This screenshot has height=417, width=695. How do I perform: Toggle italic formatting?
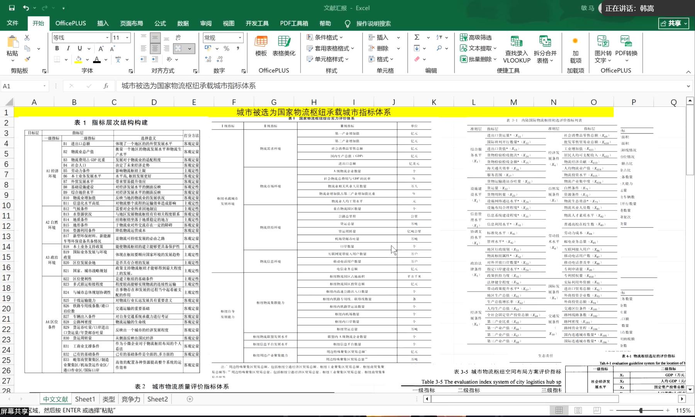pos(68,48)
